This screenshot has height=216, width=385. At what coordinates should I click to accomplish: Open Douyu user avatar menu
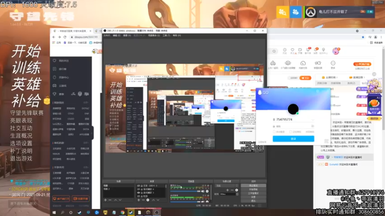click(335, 51)
